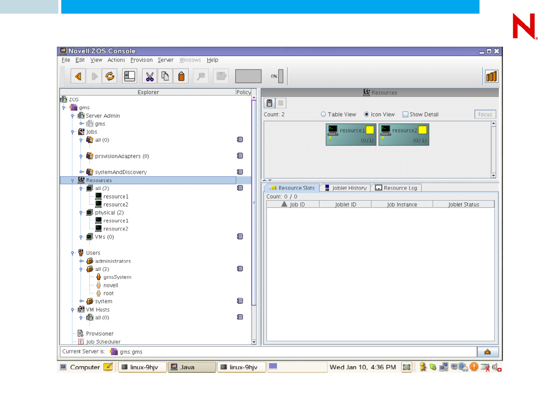
Task: Collapse the gms grid node
Action: [x=64, y=107]
